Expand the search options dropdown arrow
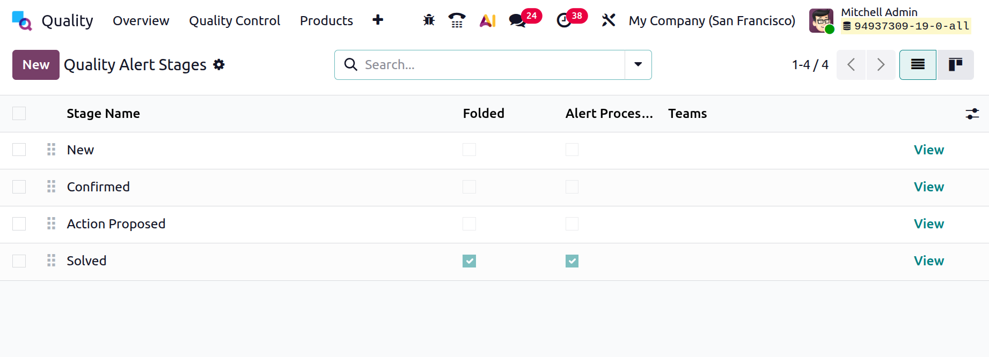The height and width of the screenshot is (357, 989). tap(638, 65)
